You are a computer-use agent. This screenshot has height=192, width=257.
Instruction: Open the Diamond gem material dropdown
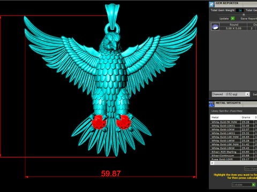[230, 94]
